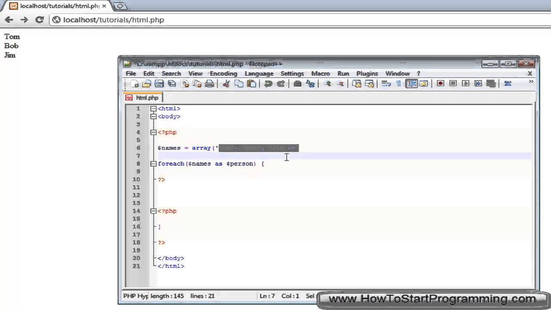This screenshot has width=551, height=310.
Task: Collapse the <?php fold on line 4
Action: point(153,132)
